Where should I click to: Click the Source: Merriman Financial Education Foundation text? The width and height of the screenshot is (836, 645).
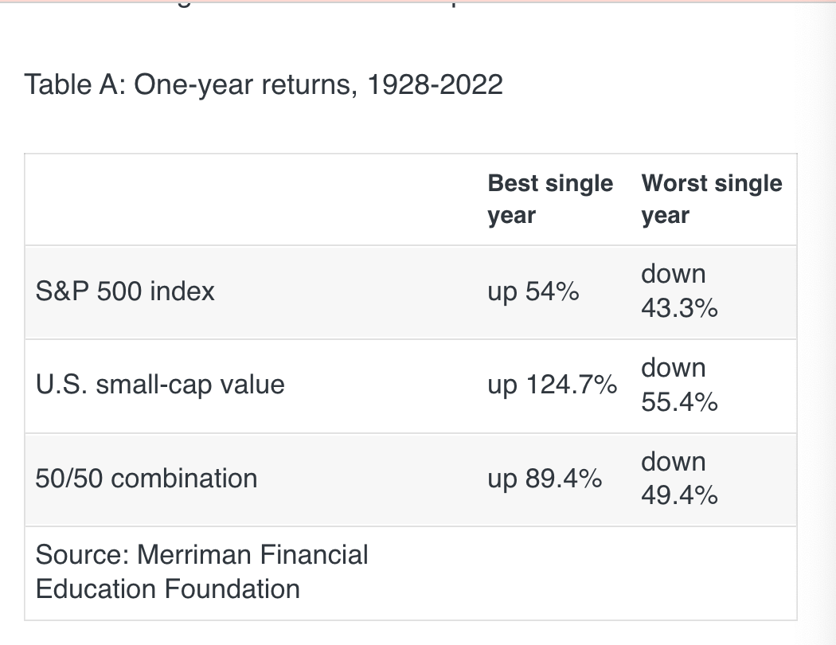click(x=201, y=572)
